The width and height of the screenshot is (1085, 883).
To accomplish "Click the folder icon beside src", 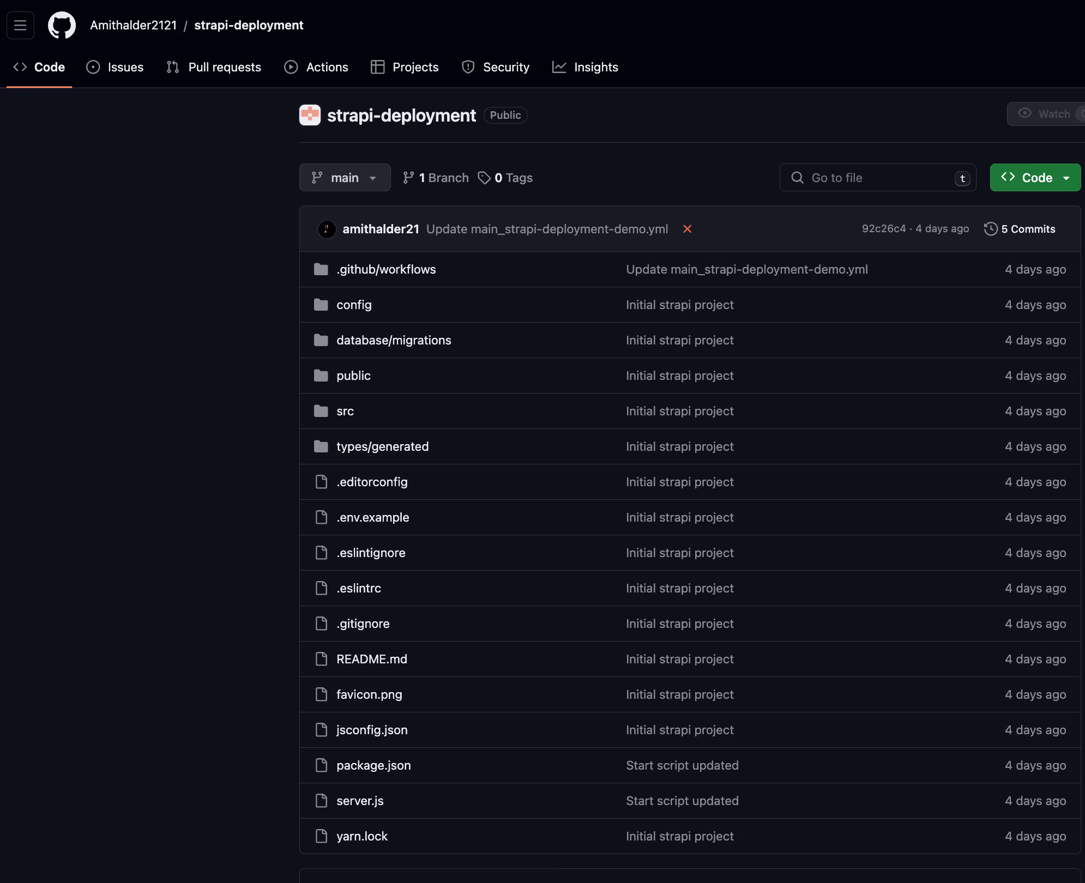I will [321, 411].
